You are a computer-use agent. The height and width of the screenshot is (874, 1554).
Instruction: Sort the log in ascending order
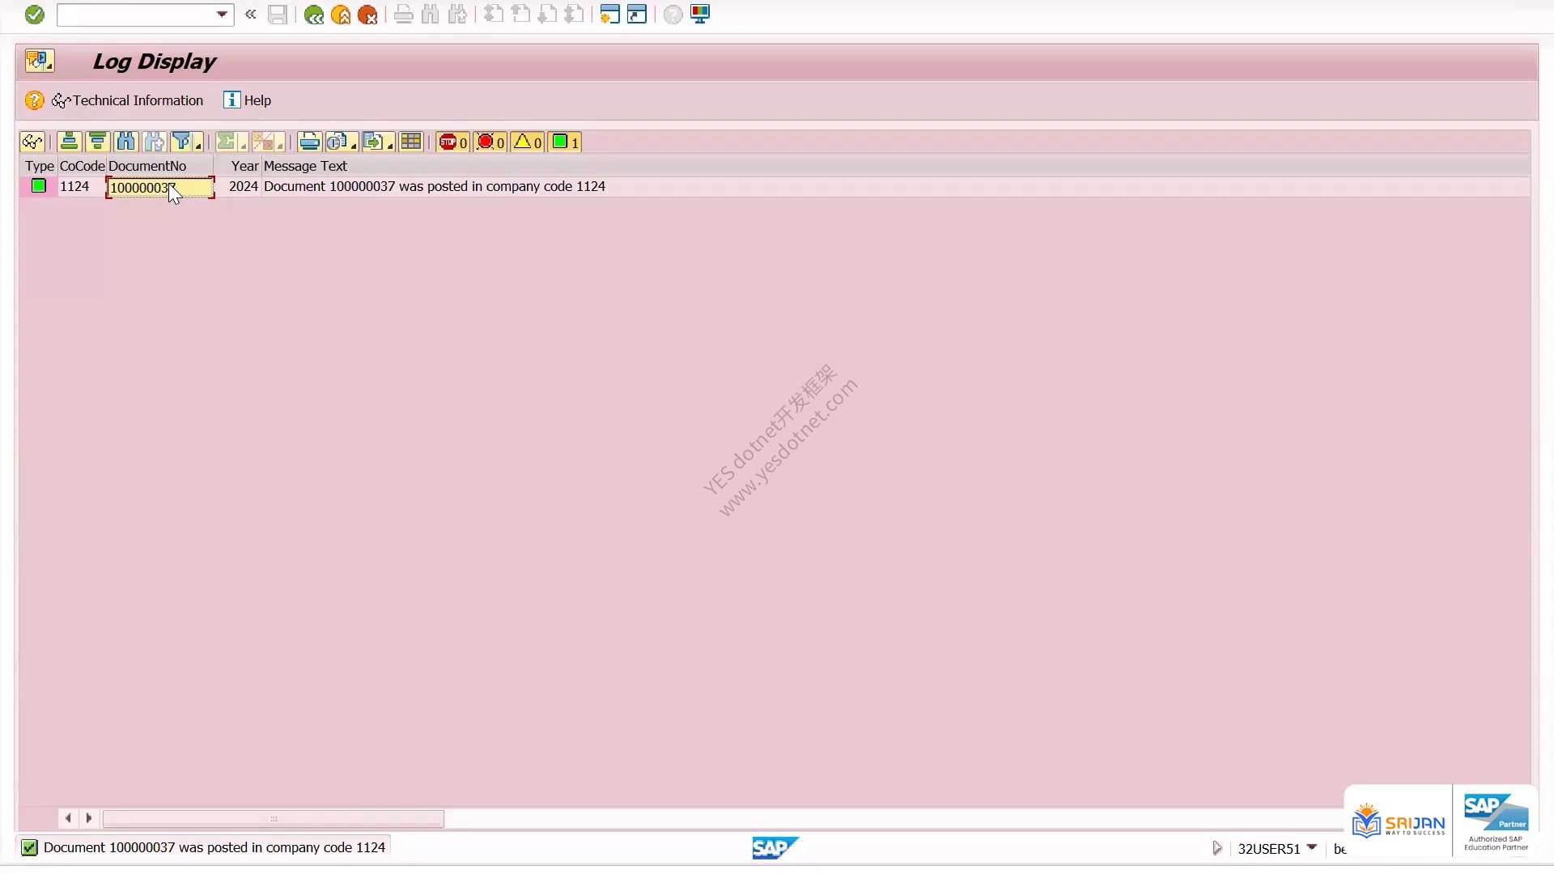70,142
